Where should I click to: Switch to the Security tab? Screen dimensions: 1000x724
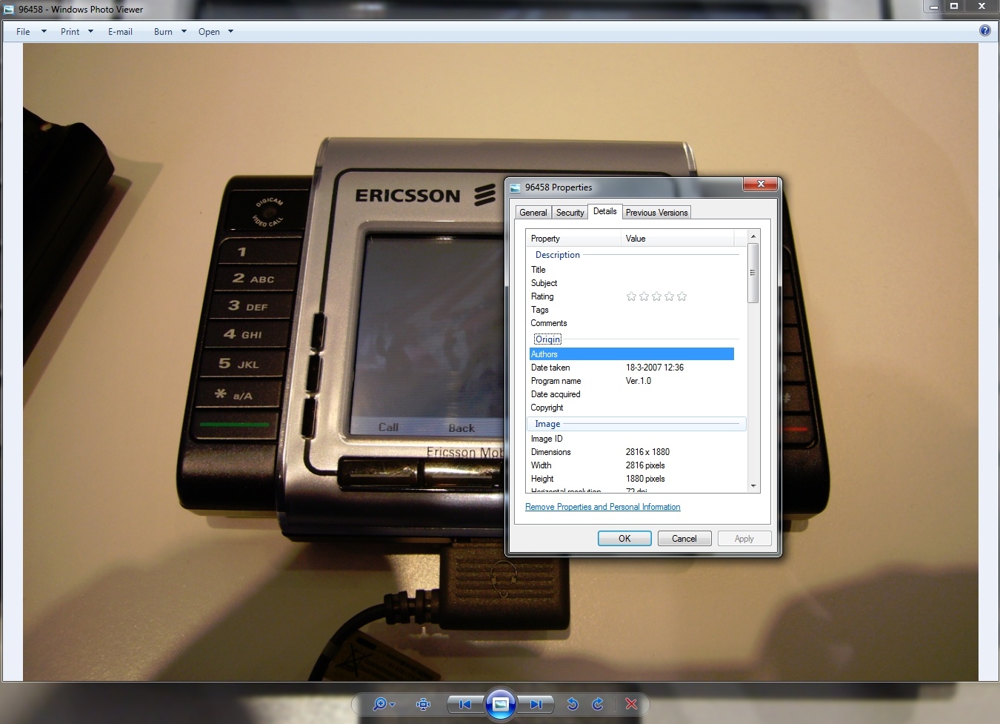pyautogui.click(x=570, y=213)
